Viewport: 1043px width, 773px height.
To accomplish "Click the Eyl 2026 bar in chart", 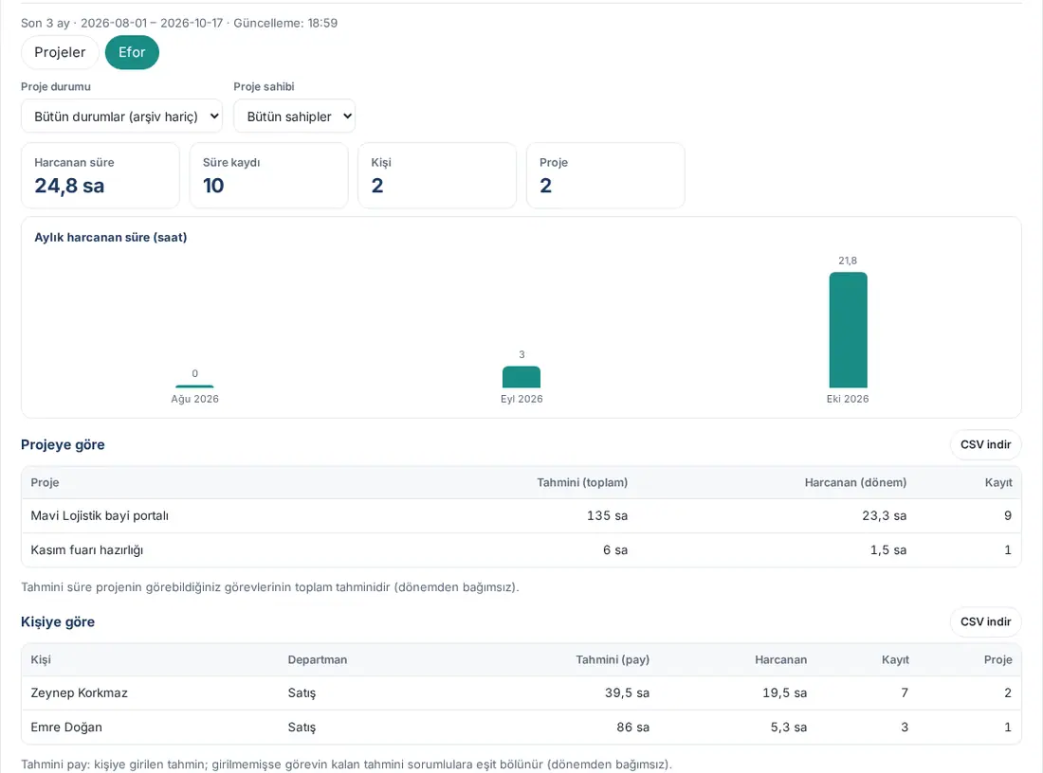I will tap(521, 377).
